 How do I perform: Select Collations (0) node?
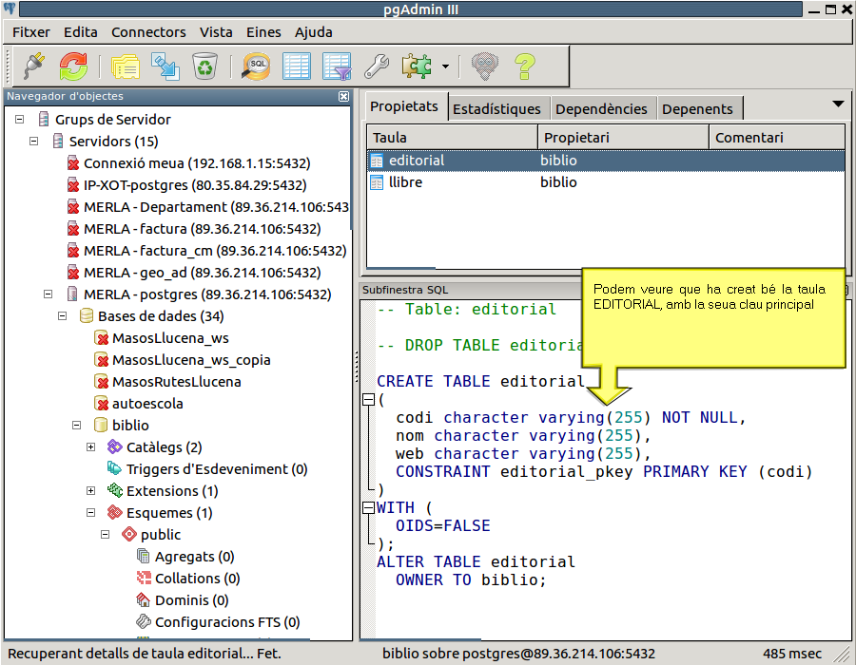pos(197,578)
